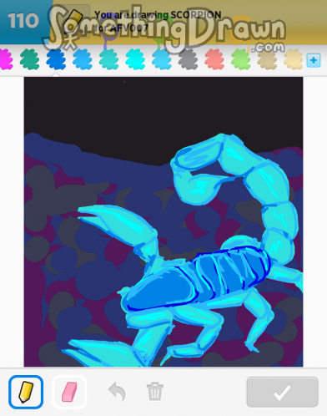Pick the light blue swatch left of gray

pos(162,59)
